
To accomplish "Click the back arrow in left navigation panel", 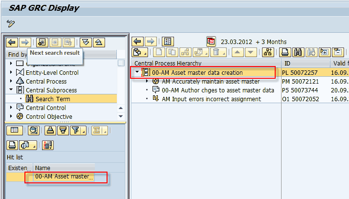I will (x=12, y=42).
